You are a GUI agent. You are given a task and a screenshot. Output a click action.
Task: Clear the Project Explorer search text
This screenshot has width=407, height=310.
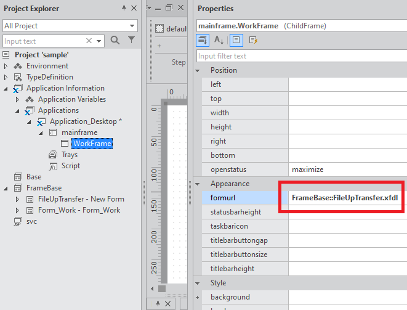point(89,41)
